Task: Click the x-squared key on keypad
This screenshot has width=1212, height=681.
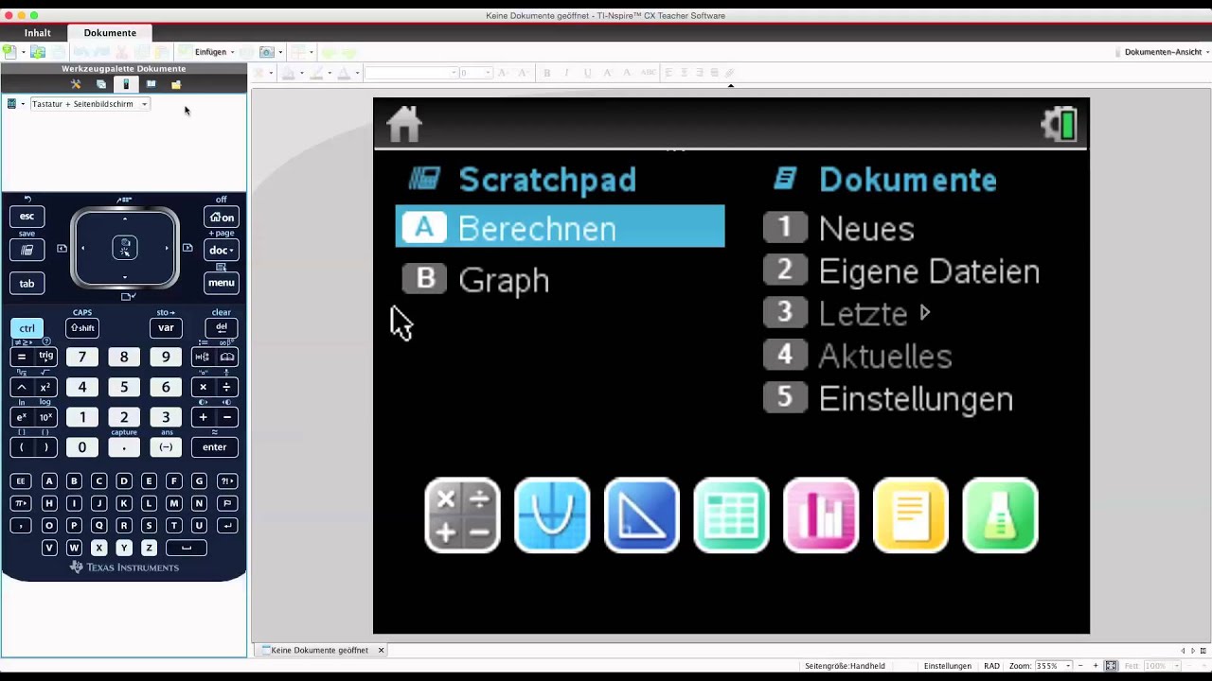Action: [x=45, y=387]
